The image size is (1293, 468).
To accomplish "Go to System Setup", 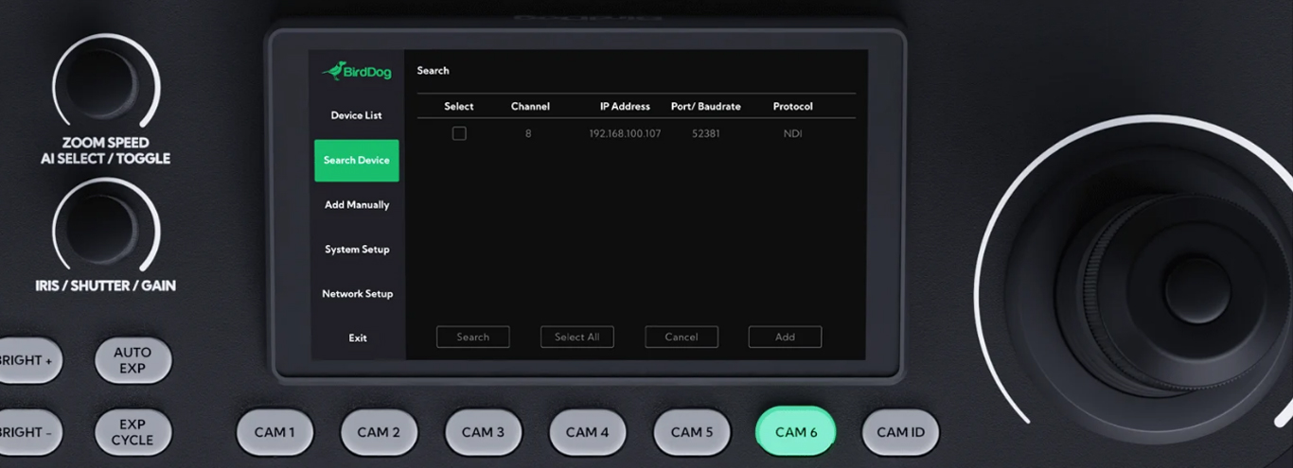I will tap(357, 250).
